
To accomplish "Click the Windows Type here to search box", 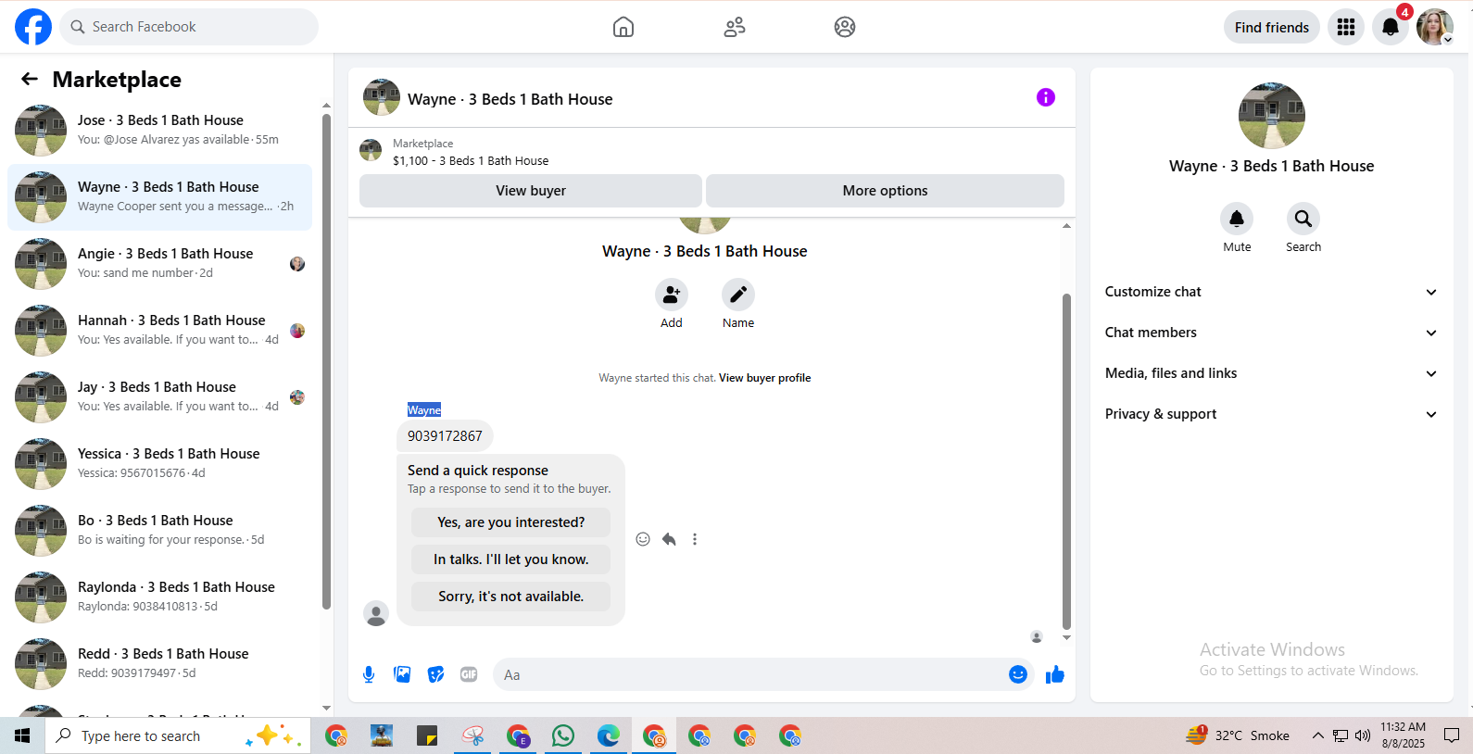I will click(178, 736).
